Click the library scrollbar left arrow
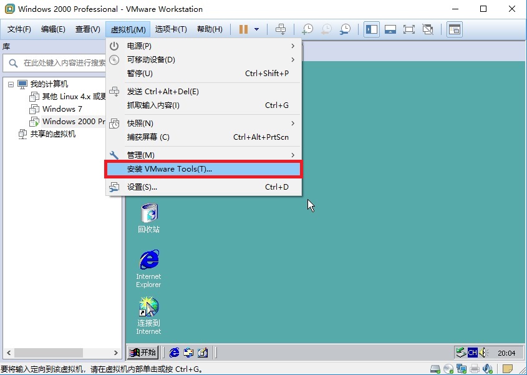The height and width of the screenshot is (375, 527). [x=9, y=353]
